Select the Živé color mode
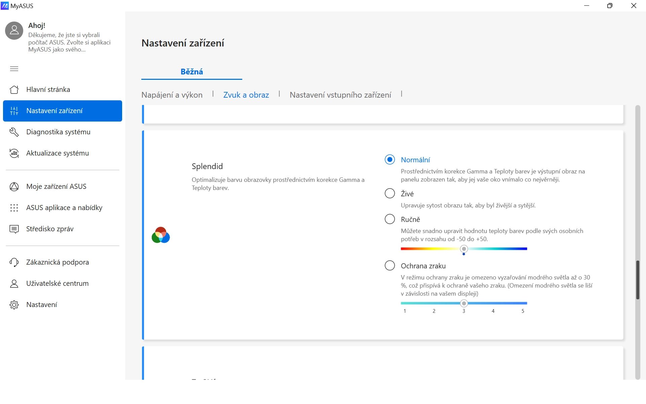The height and width of the screenshot is (404, 646). [390, 193]
